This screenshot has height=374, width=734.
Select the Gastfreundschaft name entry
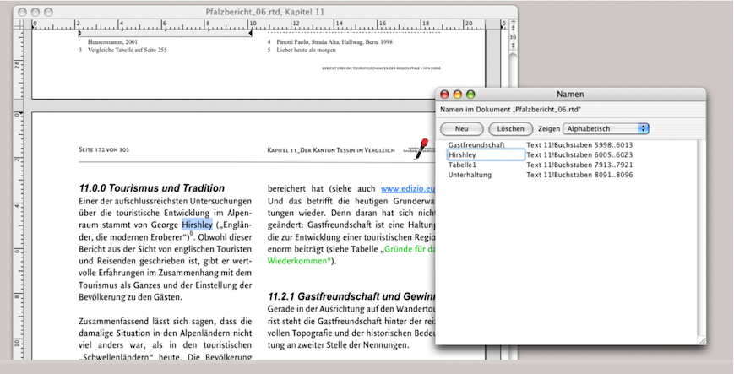click(476, 145)
